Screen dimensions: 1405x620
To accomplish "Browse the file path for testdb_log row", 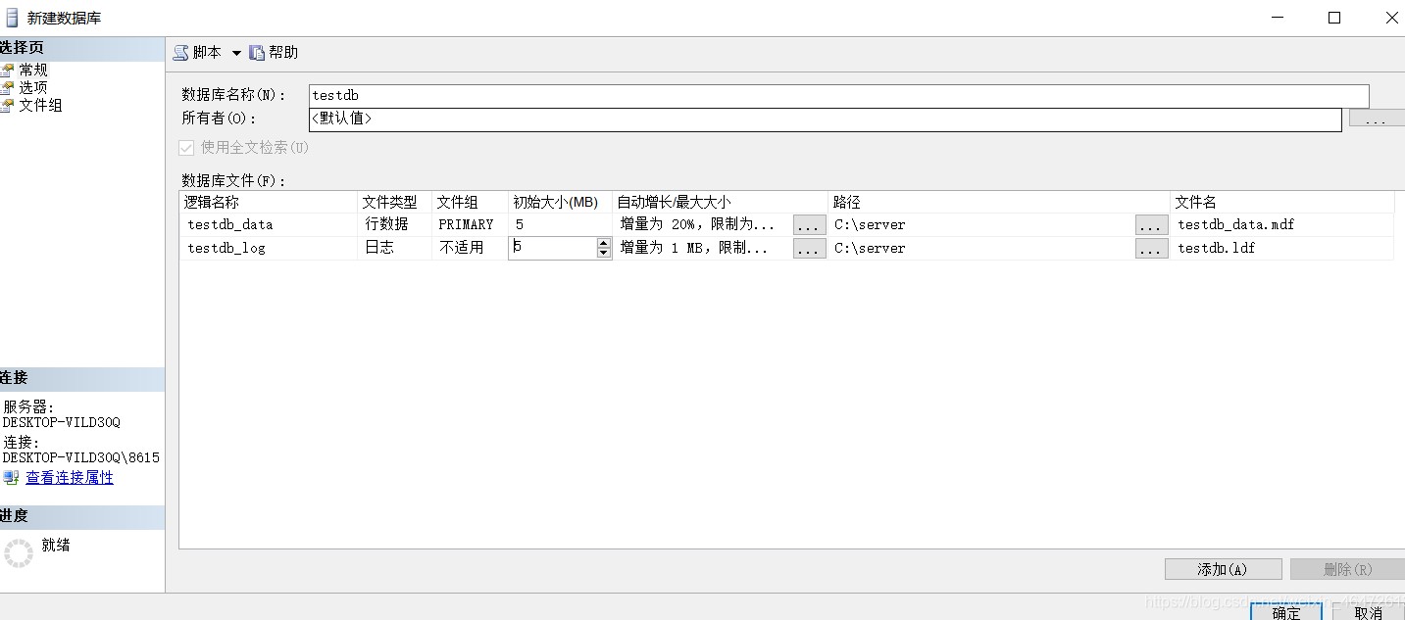I will (1151, 248).
